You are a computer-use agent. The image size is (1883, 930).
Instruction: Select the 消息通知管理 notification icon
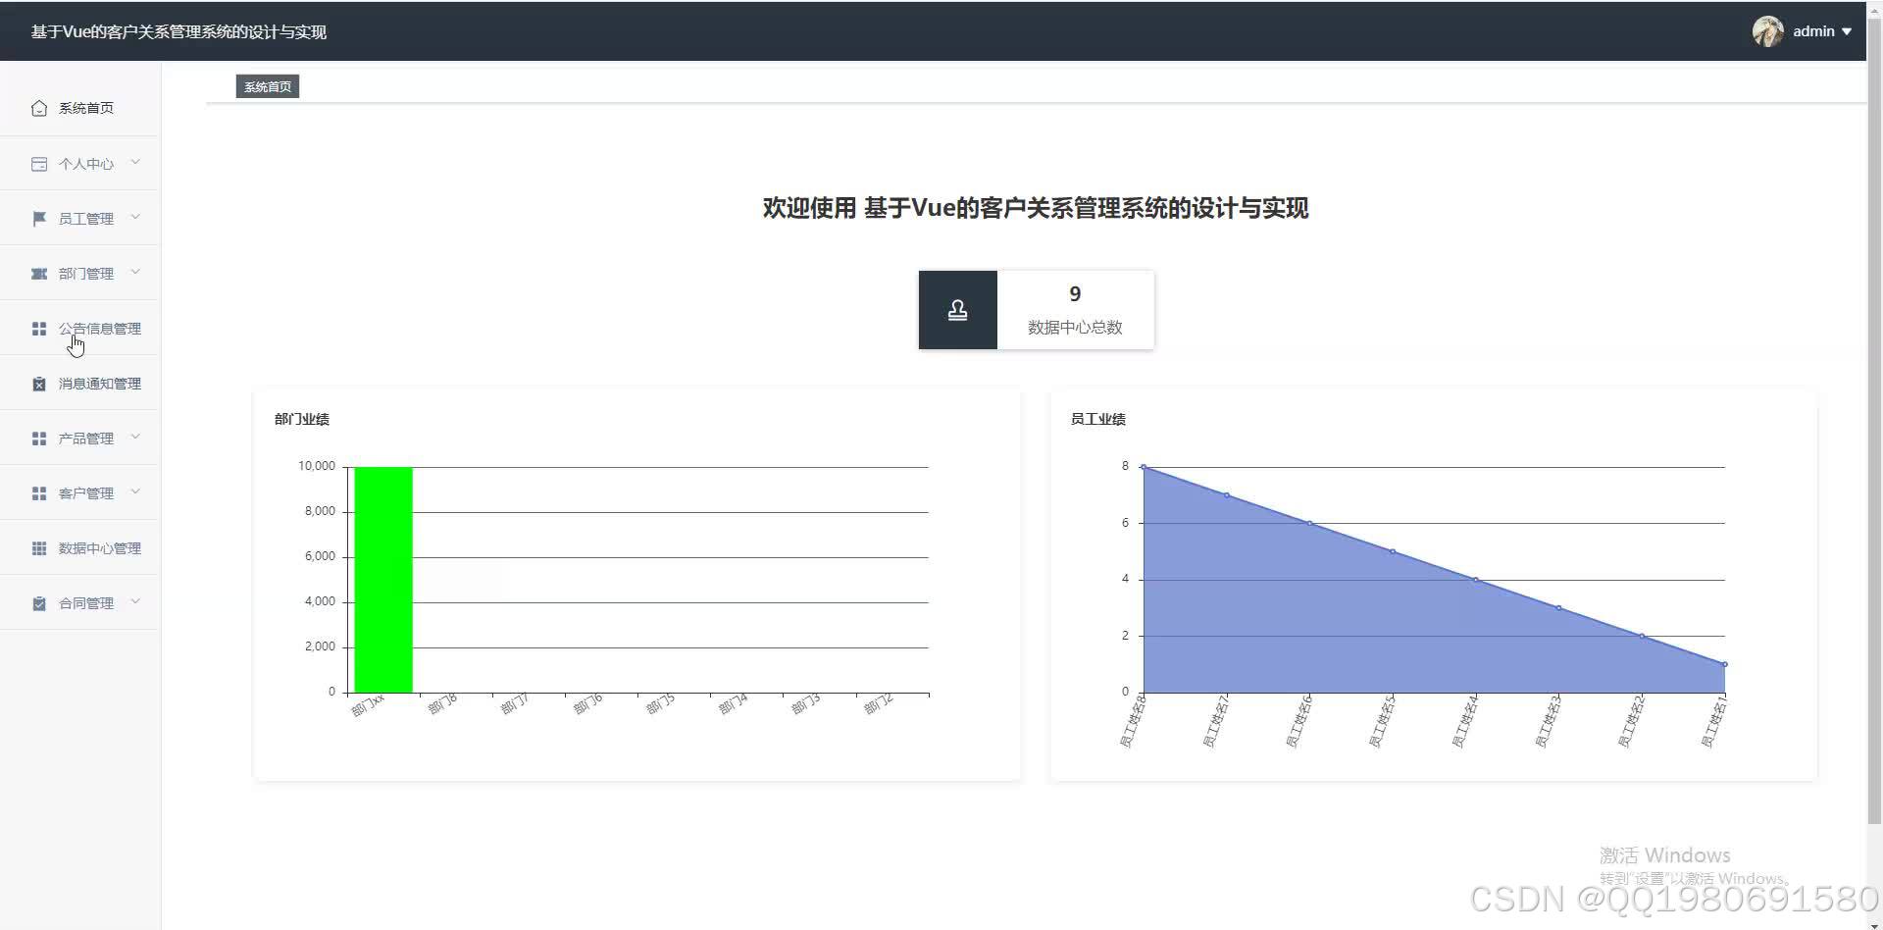[x=39, y=383]
